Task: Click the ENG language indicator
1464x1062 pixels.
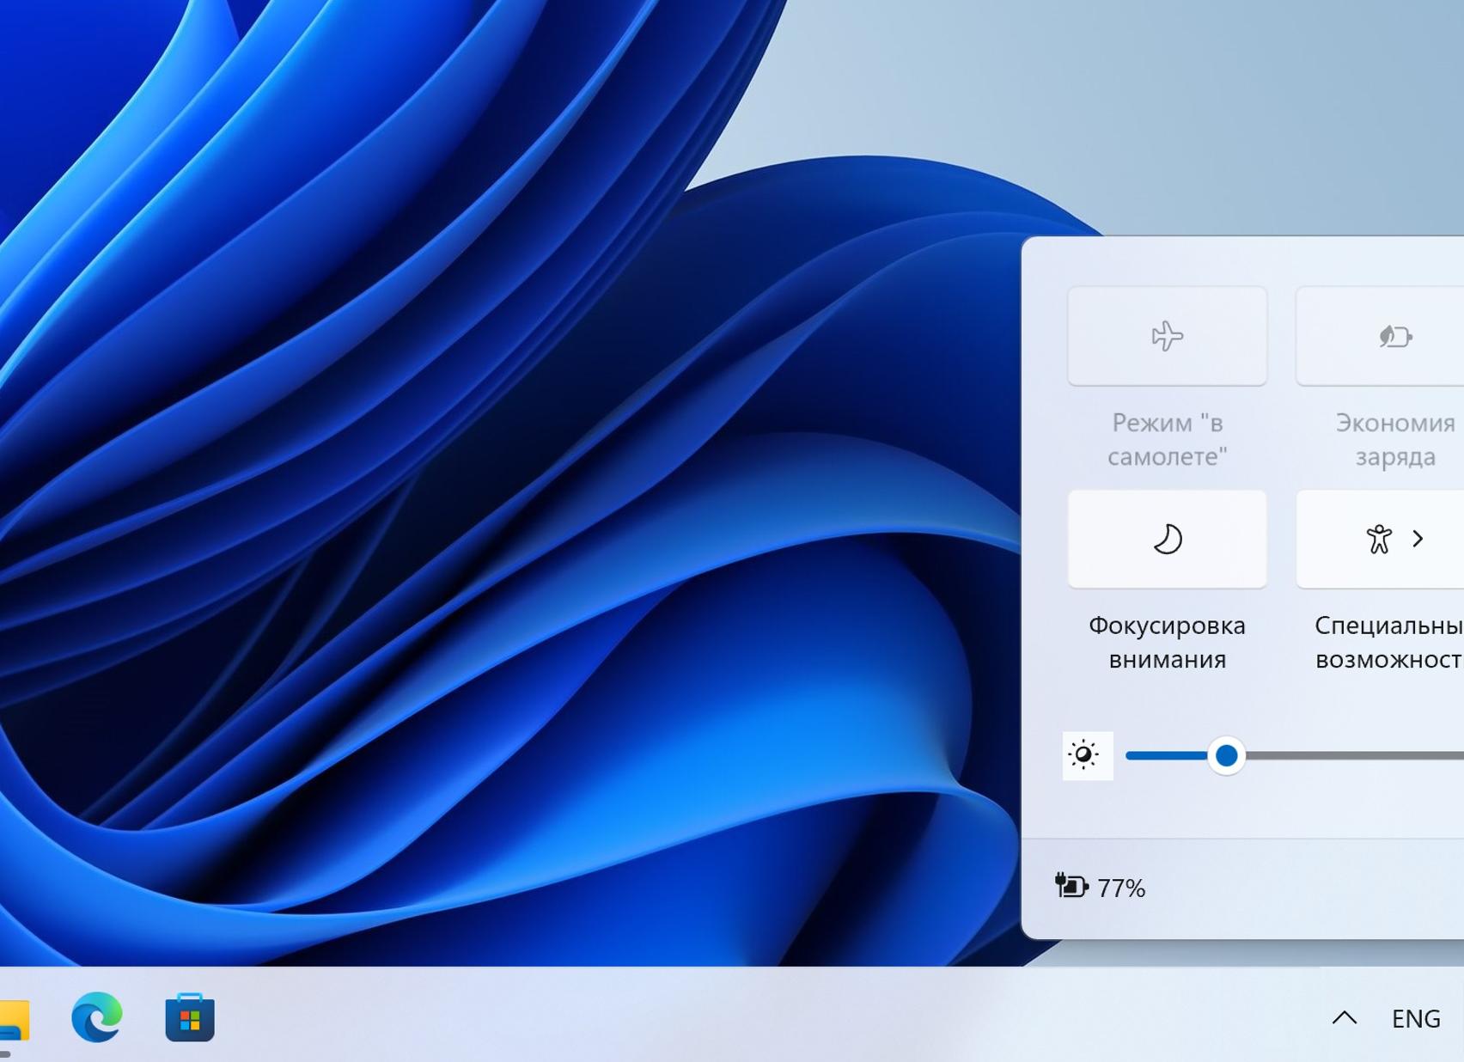Action: pyautogui.click(x=1416, y=1018)
